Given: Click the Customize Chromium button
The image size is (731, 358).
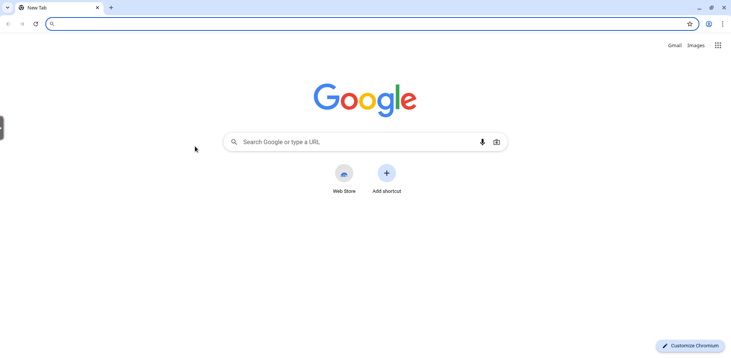Looking at the screenshot, I should [690, 346].
